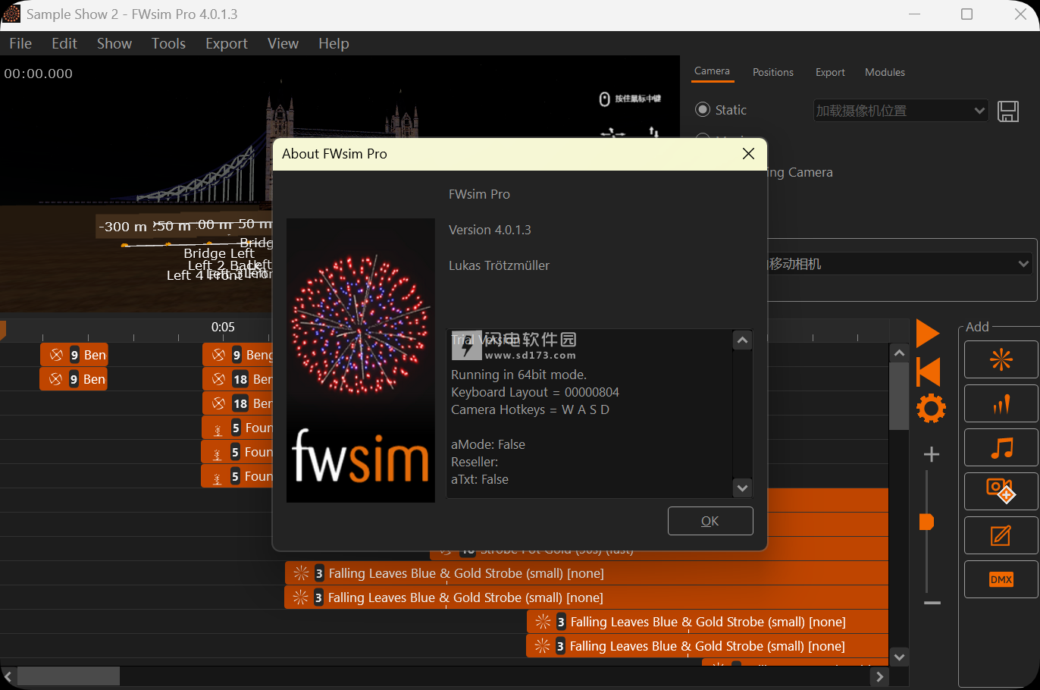Click the 'Running in 64bit mode.' line

[518, 375]
